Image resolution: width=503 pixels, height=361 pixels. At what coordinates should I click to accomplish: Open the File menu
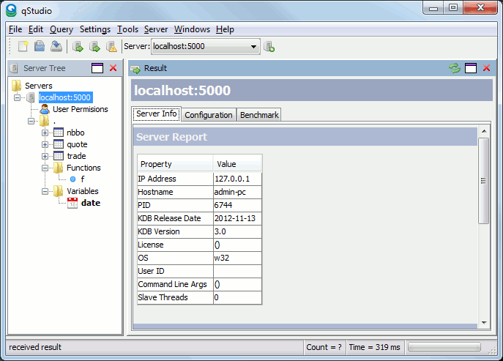click(15, 29)
